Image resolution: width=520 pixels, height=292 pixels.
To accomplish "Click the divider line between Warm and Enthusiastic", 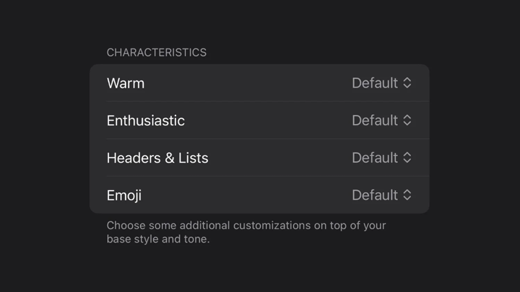I will [260, 101].
